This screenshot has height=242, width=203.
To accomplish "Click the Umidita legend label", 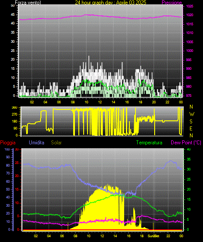I will point(37,143).
